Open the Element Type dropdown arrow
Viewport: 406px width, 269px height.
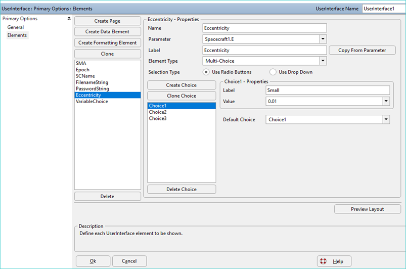pos(323,61)
